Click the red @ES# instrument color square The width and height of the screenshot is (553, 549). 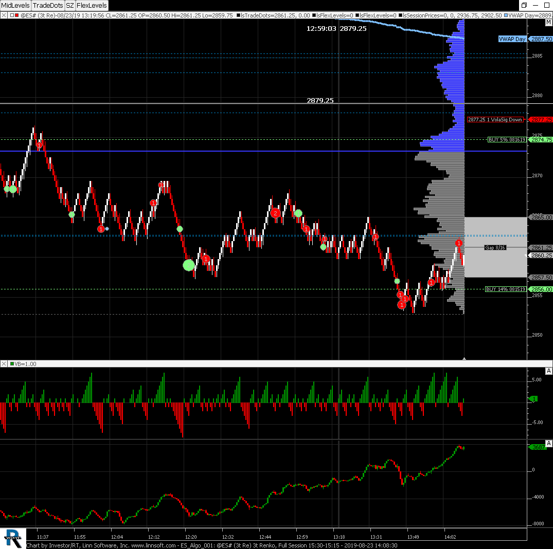[x=16, y=15]
